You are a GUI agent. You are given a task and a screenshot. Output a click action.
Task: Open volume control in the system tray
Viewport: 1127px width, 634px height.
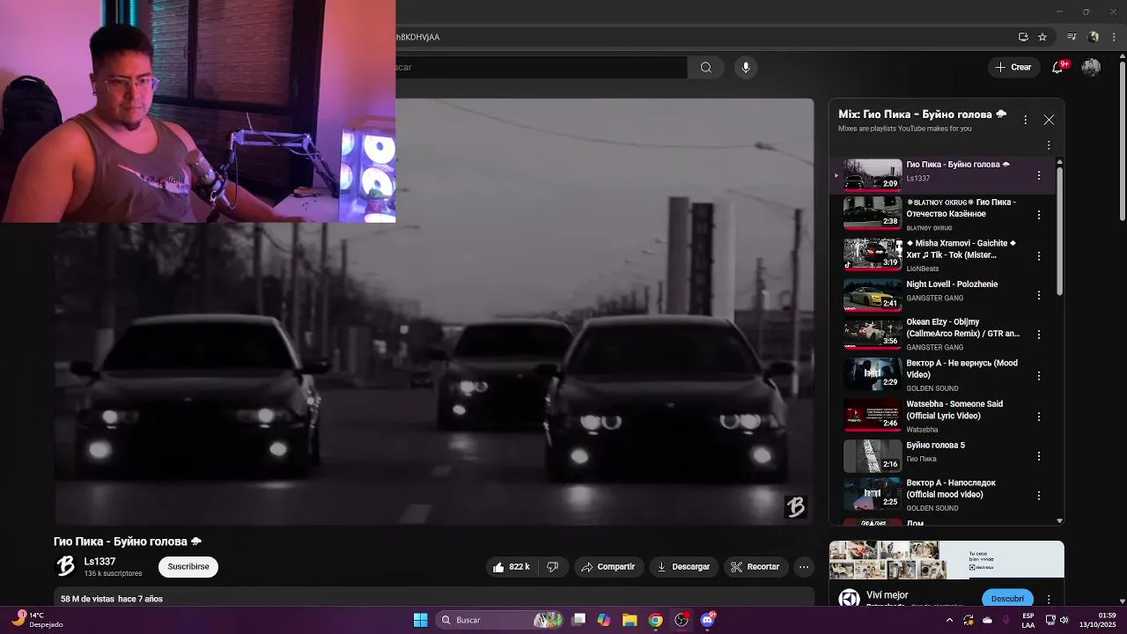(1064, 620)
